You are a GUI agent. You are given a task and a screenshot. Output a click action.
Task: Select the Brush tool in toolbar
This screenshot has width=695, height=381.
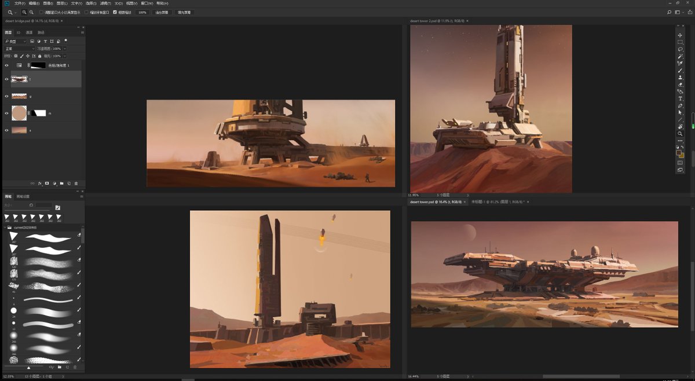(680, 70)
